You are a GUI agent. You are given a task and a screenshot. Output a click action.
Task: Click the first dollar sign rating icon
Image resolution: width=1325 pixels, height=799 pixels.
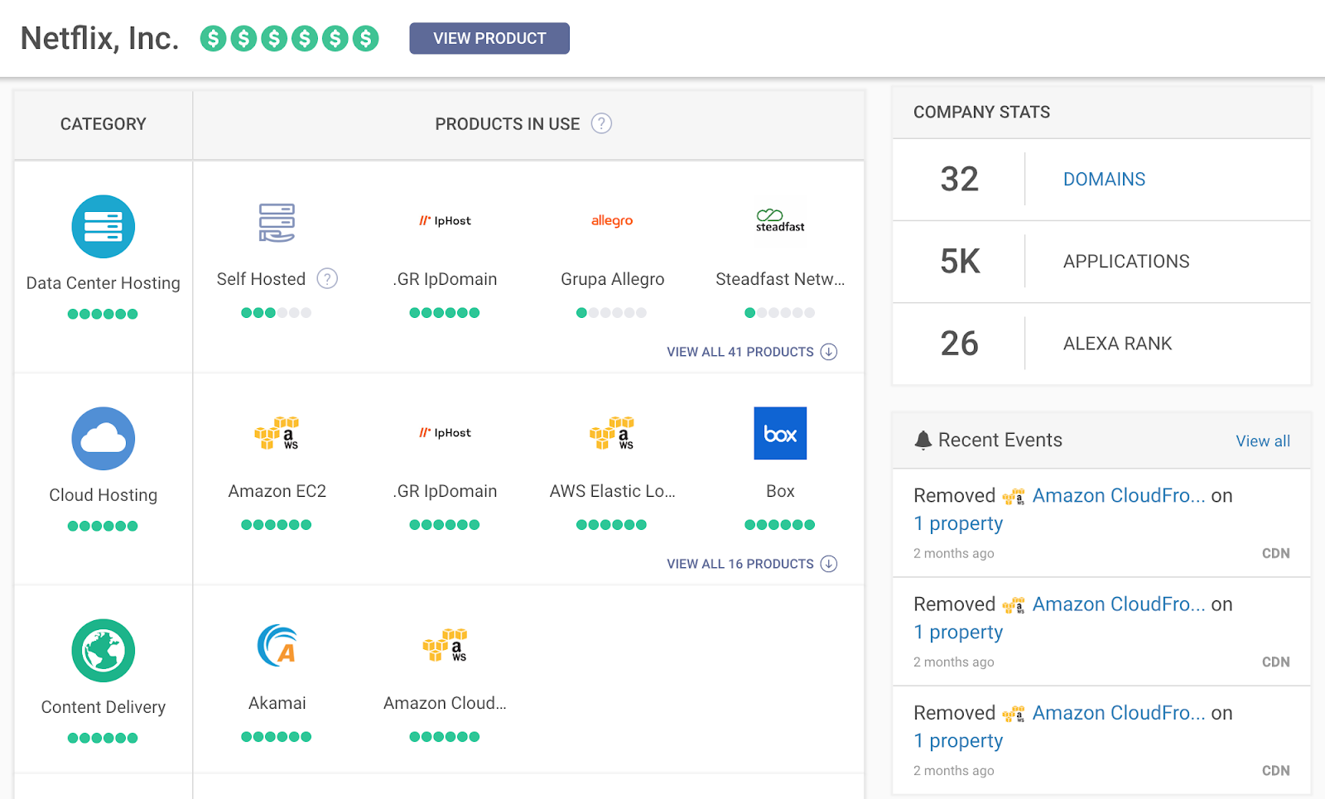coord(213,38)
